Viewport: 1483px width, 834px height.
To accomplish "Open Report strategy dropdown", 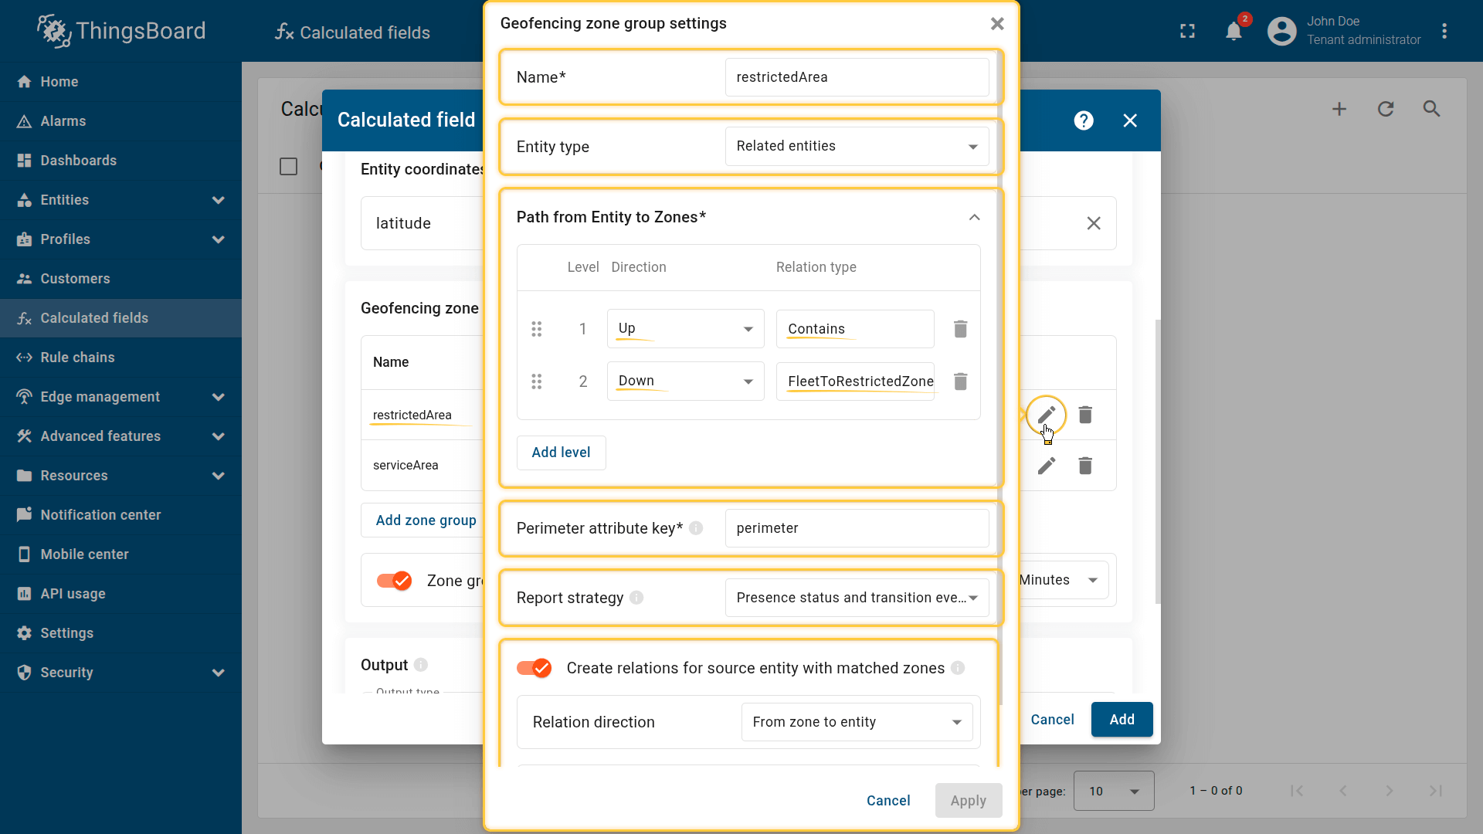I will point(857,598).
